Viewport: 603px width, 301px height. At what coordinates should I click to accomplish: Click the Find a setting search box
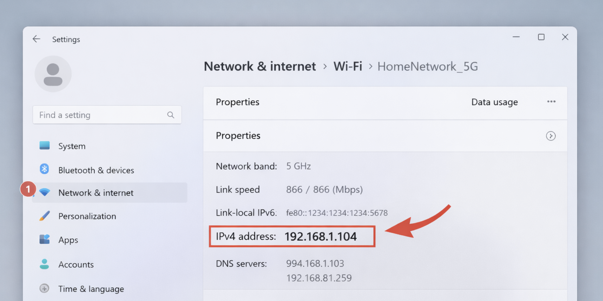tap(102, 115)
